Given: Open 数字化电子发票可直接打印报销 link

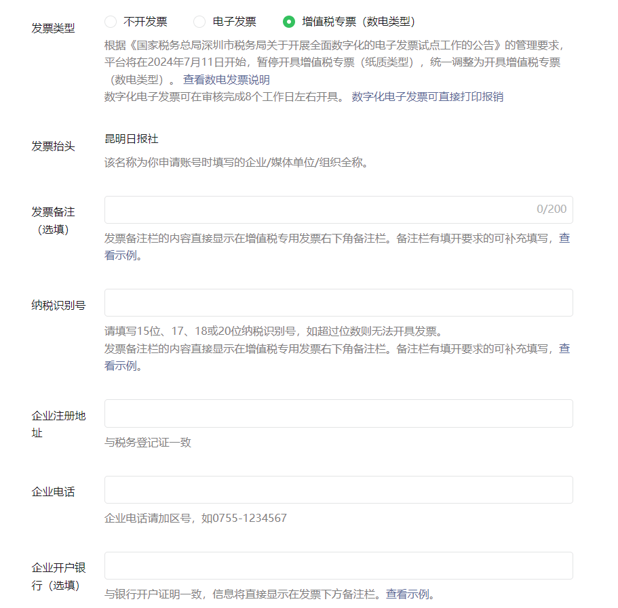Looking at the screenshot, I should point(427,97).
